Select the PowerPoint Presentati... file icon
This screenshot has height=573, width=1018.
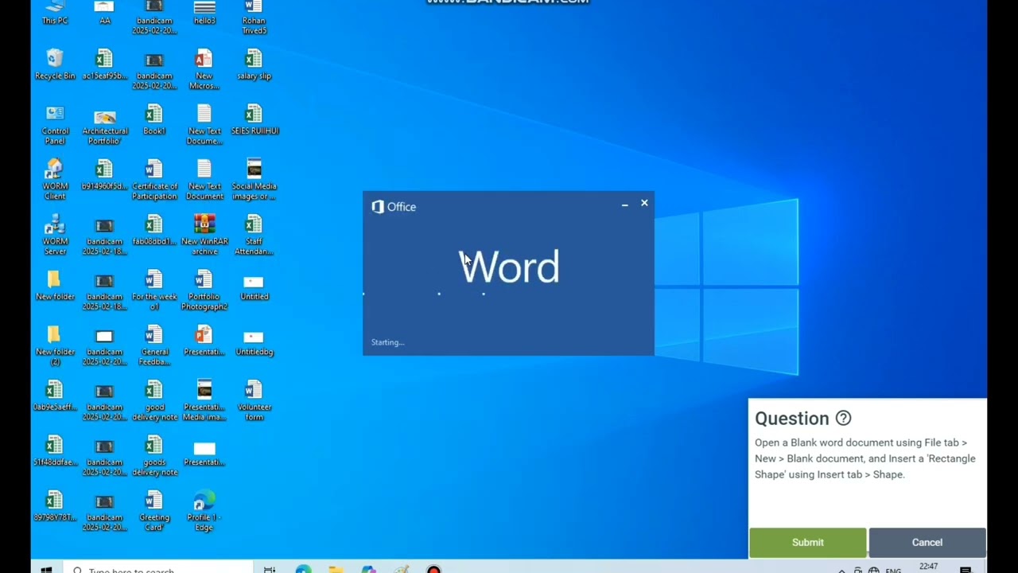[204, 341]
